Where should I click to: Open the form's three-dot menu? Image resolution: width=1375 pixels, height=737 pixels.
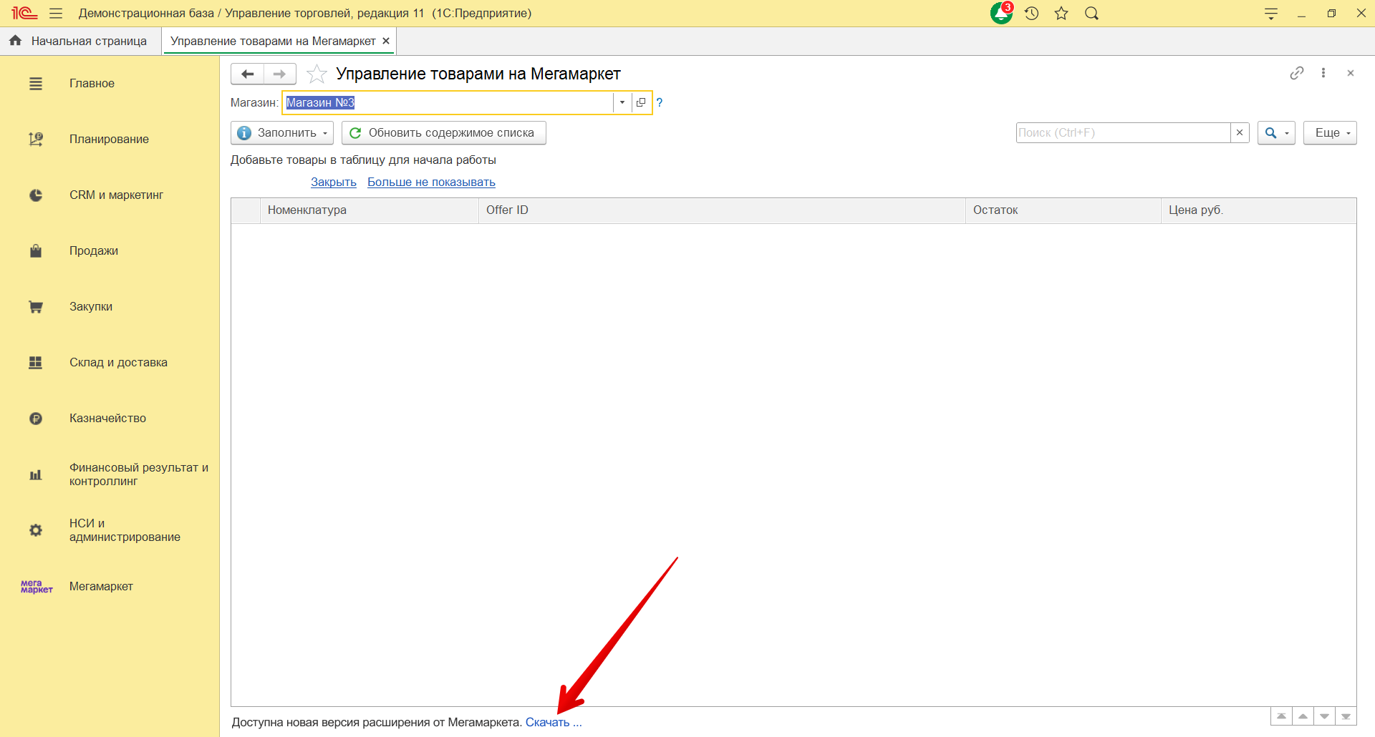coord(1323,73)
